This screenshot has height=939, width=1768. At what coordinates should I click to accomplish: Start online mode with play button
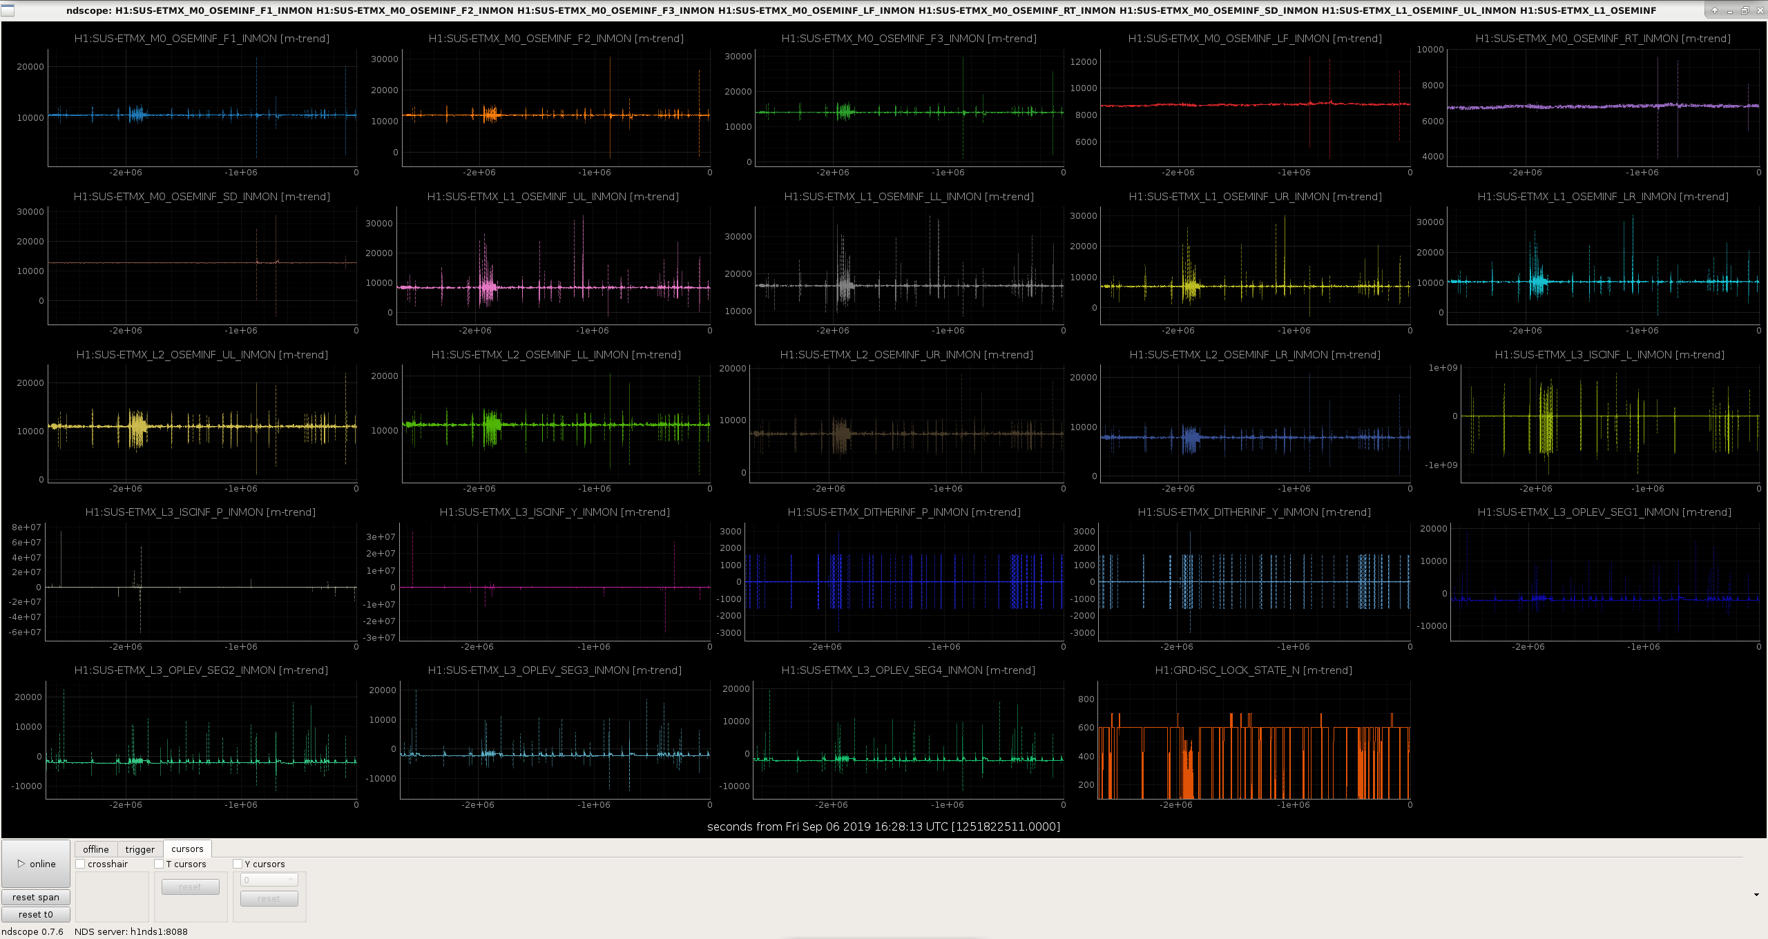(36, 864)
